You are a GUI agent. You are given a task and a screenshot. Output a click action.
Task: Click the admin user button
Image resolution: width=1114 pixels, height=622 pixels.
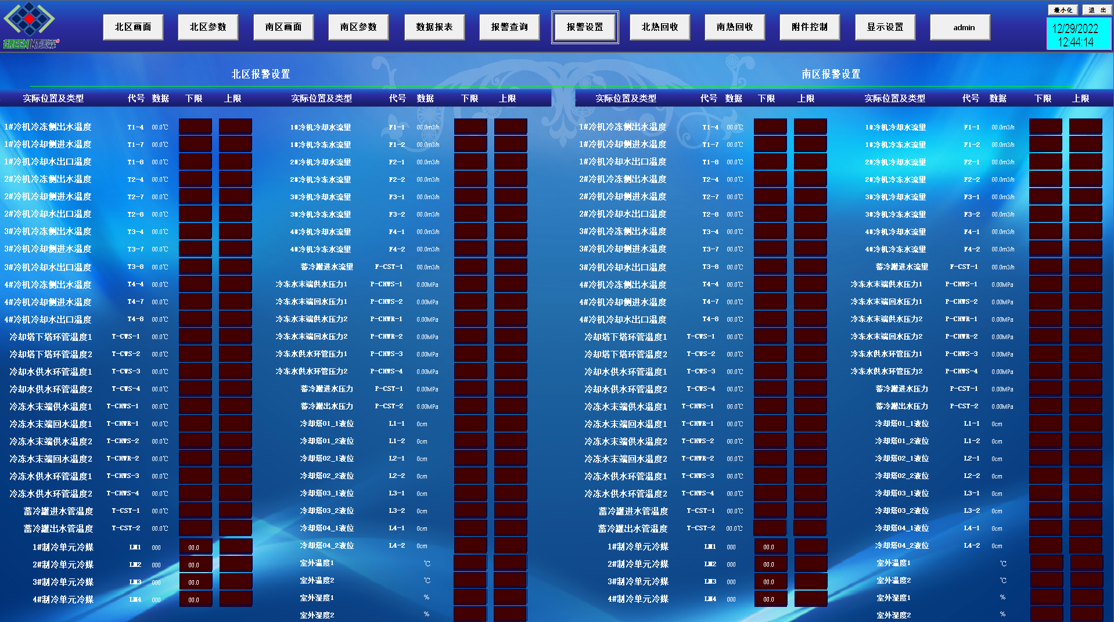[960, 27]
